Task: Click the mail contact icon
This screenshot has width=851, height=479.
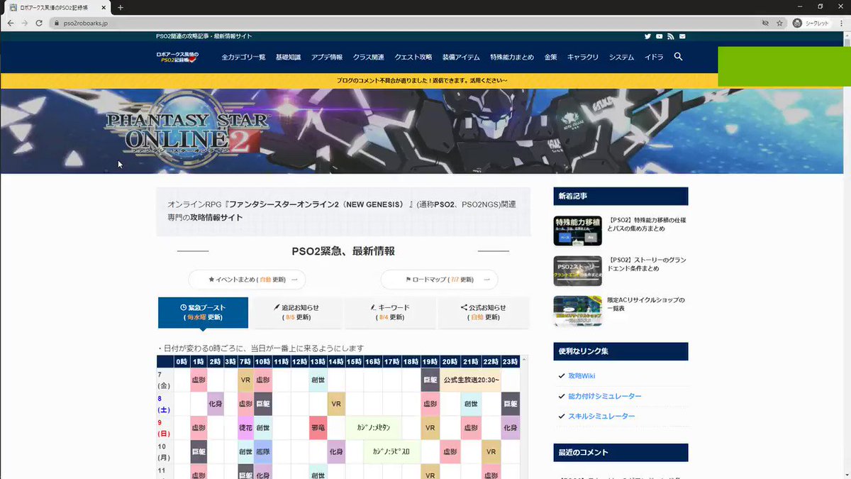Action: coord(682,36)
